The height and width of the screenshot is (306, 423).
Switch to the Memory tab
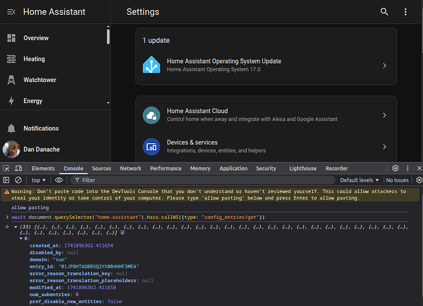[x=200, y=169]
